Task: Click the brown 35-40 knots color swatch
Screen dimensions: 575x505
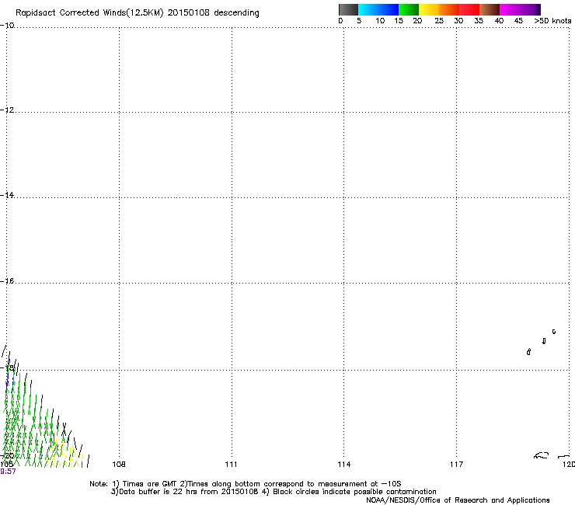Action: pyautogui.click(x=490, y=9)
